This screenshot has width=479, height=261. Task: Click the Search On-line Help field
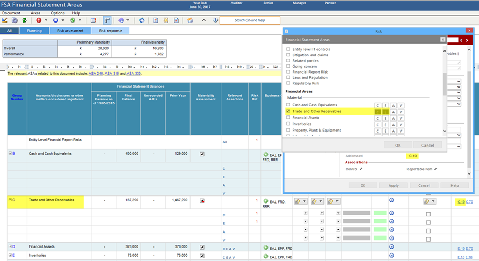click(x=250, y=20)
